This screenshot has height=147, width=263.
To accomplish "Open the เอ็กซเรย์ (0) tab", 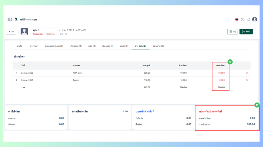I will [108, 46].
